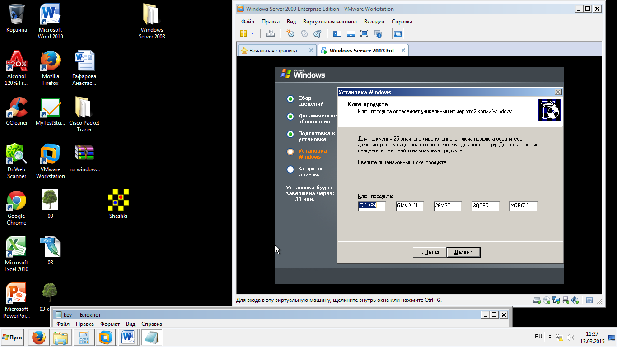This screenshot has width=617, height=347.
Task: Open the power options dropdown arrow
Action: [252, 33]
